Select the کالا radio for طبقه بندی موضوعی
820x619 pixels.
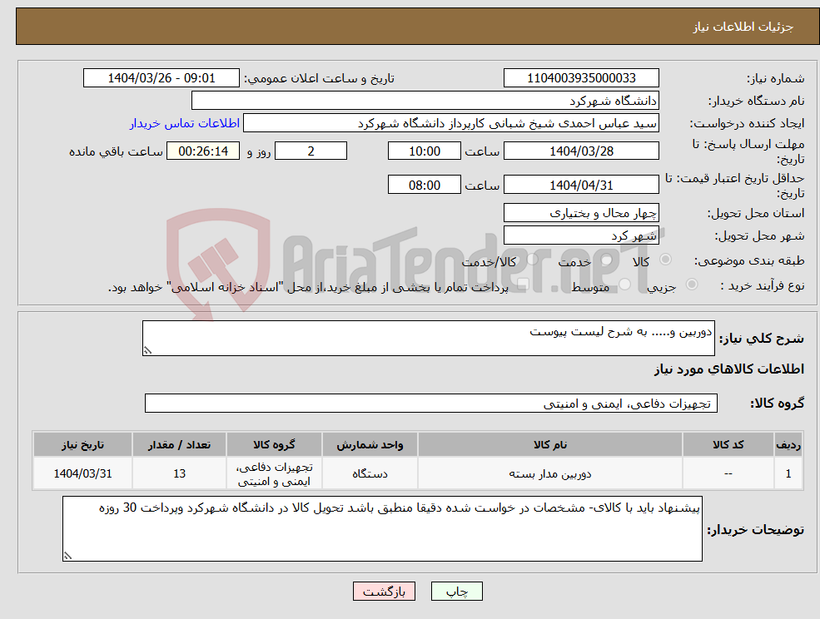tap(663, 260)
